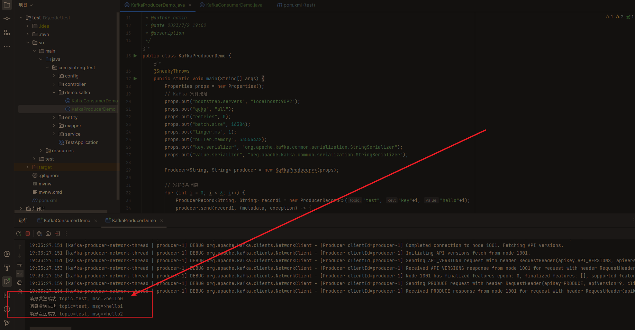Open KafkaConsumerDemo in project tree

[92, 101]
